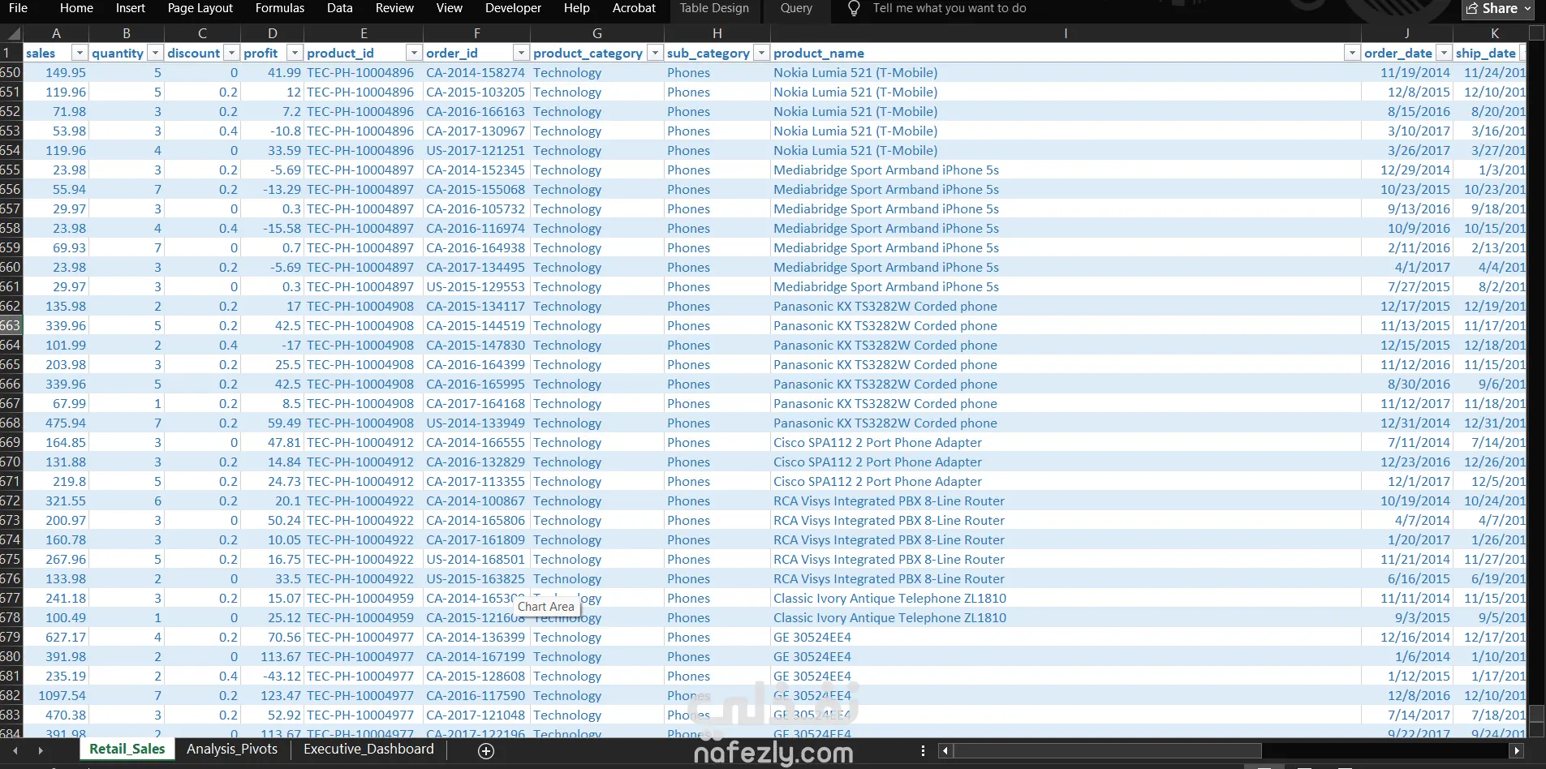Click the sheet tab resize handle dots
The height and width of the screenshot is (769, 1546).
(923, 751)
